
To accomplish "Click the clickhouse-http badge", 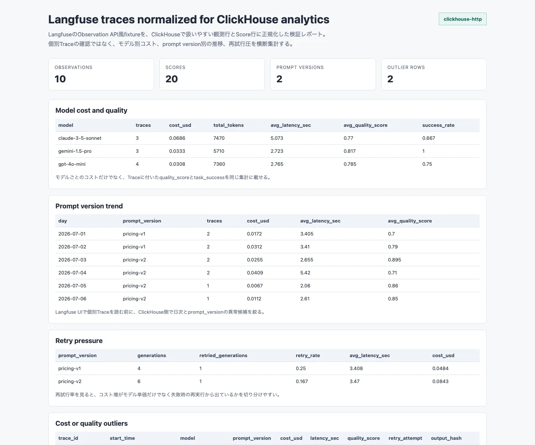I will tap(463, 19).
